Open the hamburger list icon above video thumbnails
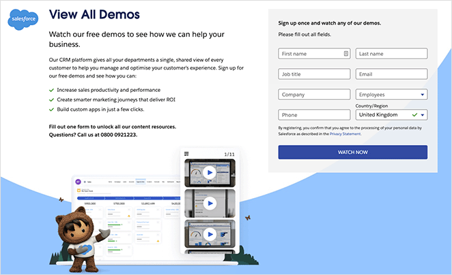This screenshot has height=275, width=452. pos(186,154)
